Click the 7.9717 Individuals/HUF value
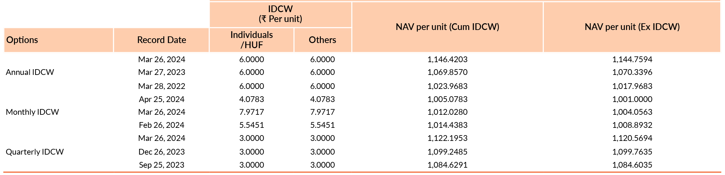Viewport: 725px width, 175px height. (x=252, y=112)
